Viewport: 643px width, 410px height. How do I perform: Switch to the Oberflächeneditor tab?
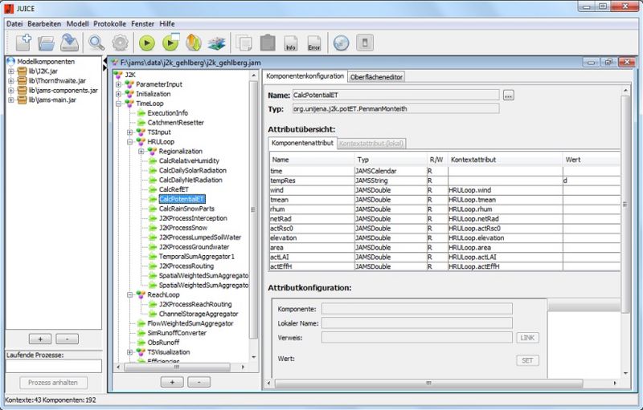point(376,77)
